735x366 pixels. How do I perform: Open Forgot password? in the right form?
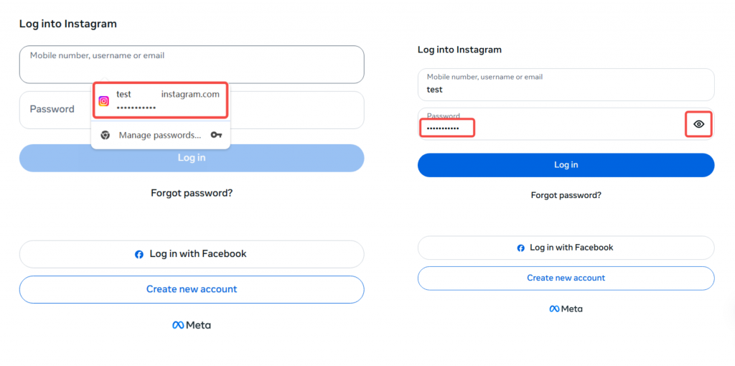pyautogui.click(x=566, y=195)
